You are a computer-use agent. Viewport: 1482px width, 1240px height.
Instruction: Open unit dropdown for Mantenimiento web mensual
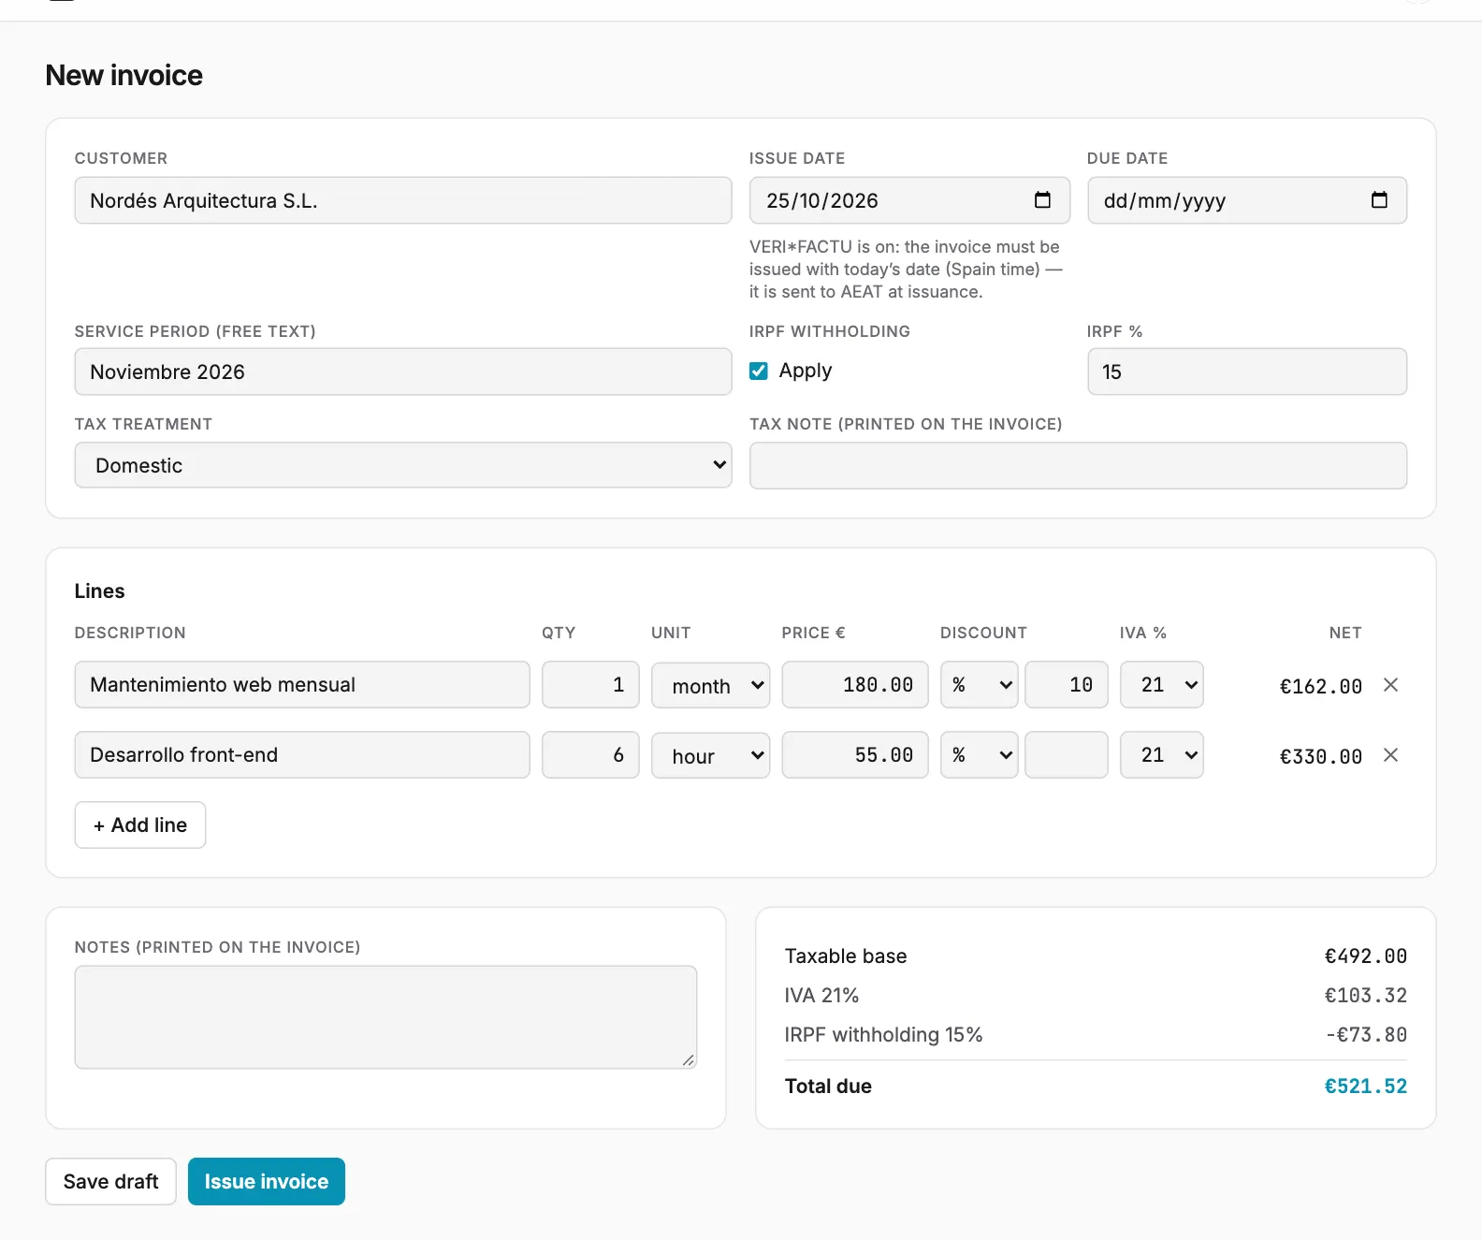tap(710, 685)
